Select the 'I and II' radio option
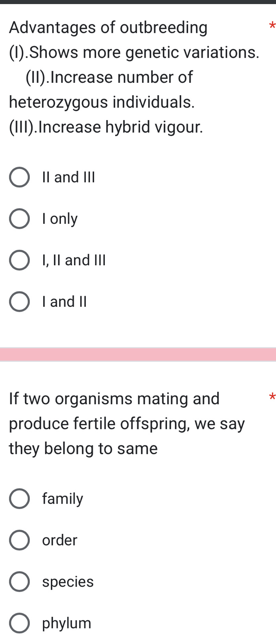The width and height of the screenshot is (276, 642). pos(19,301)
